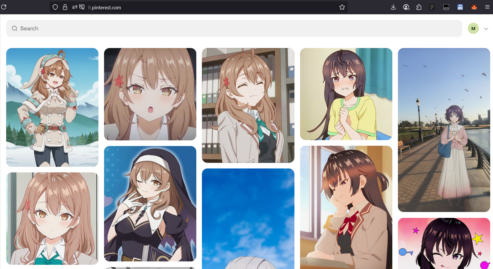Open pin of girl in yellow t-shirt
This screenshot has width=493, height=269.
point(346,94)
